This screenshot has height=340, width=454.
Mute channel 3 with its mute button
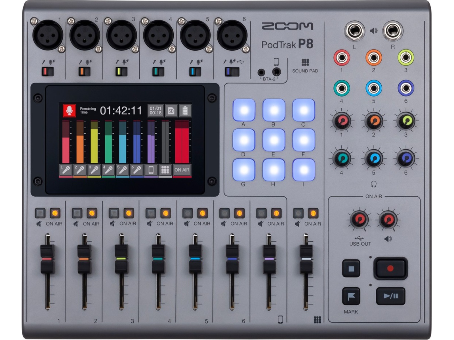tap(114, 213)
